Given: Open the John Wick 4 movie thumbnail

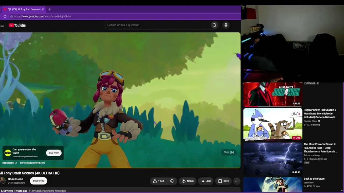Looking at the screenshot, I should coord(273,94).
